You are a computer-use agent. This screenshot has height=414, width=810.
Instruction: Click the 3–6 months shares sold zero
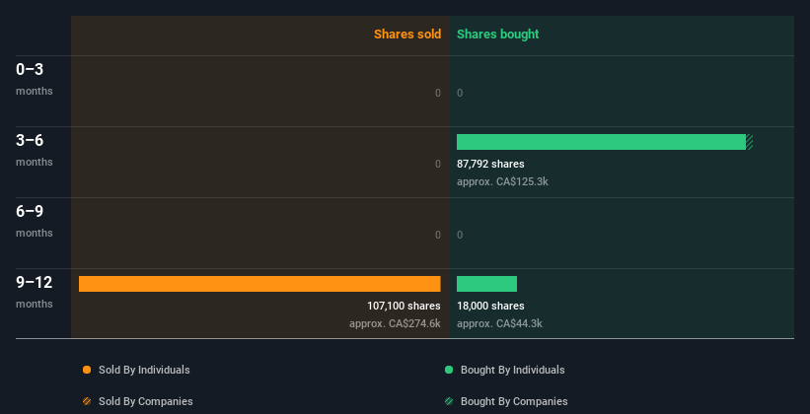pos(438,164)
